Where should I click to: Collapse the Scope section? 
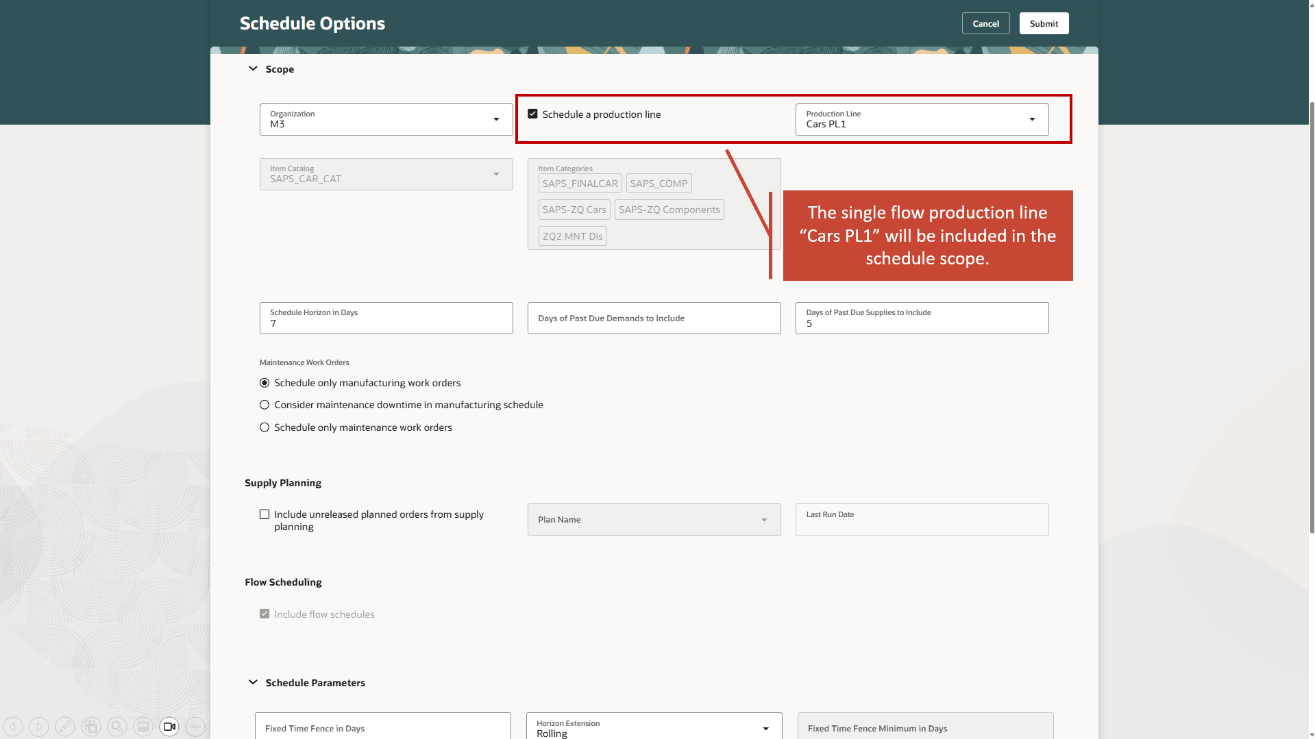coord(253,68)
